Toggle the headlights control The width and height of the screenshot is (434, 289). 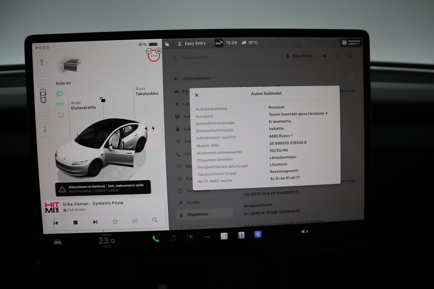click(x=59, y=93)
